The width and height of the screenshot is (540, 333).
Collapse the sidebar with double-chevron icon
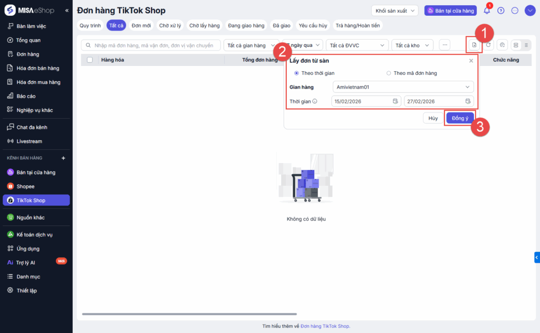click(67, 11)
